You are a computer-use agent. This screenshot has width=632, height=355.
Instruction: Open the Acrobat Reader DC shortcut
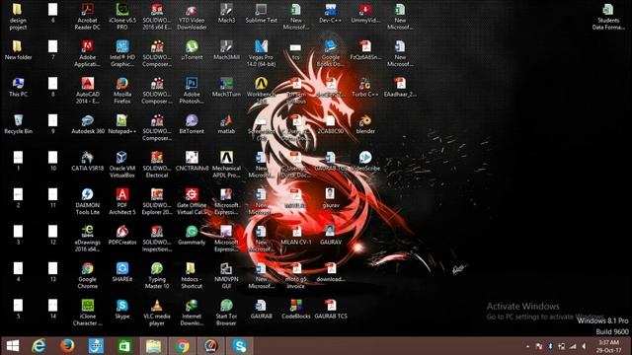[88, 16]
